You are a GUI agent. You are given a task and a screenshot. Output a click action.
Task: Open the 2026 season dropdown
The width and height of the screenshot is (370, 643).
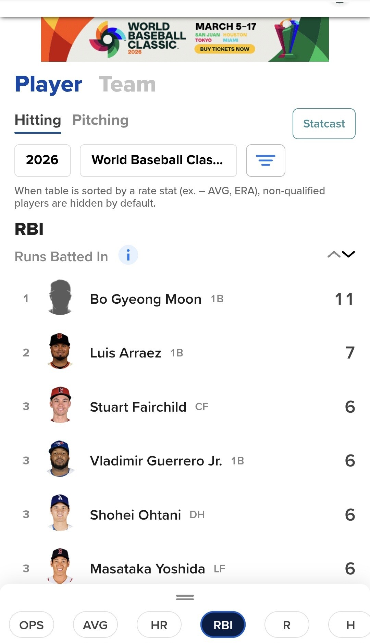click(42, 160)
